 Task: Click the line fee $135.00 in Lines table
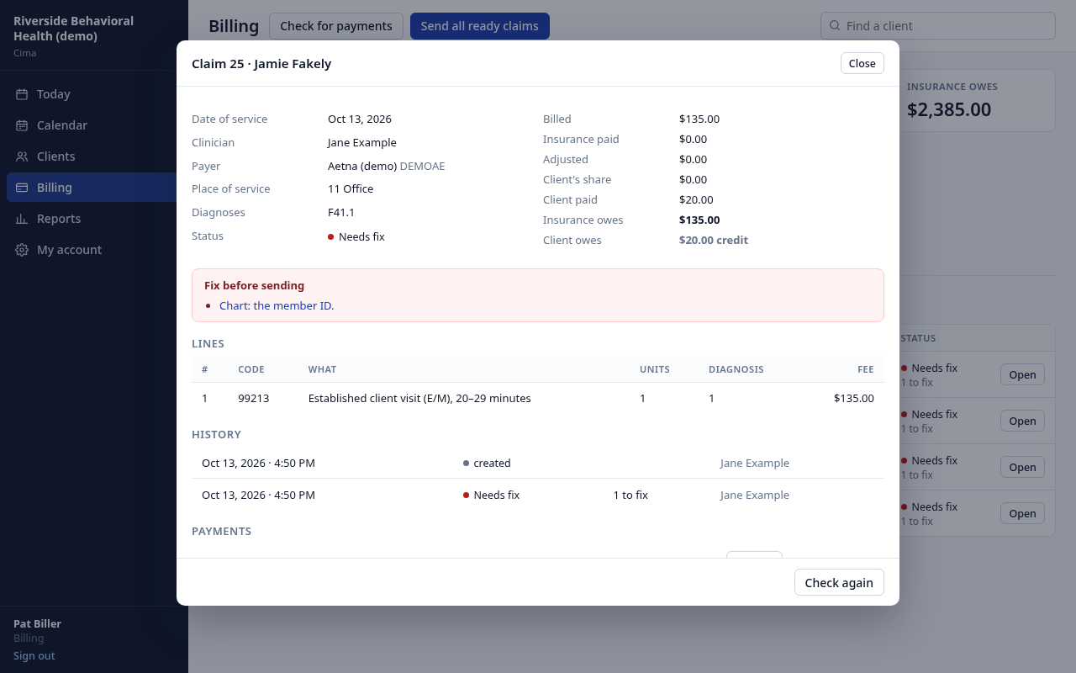[854, 399]
